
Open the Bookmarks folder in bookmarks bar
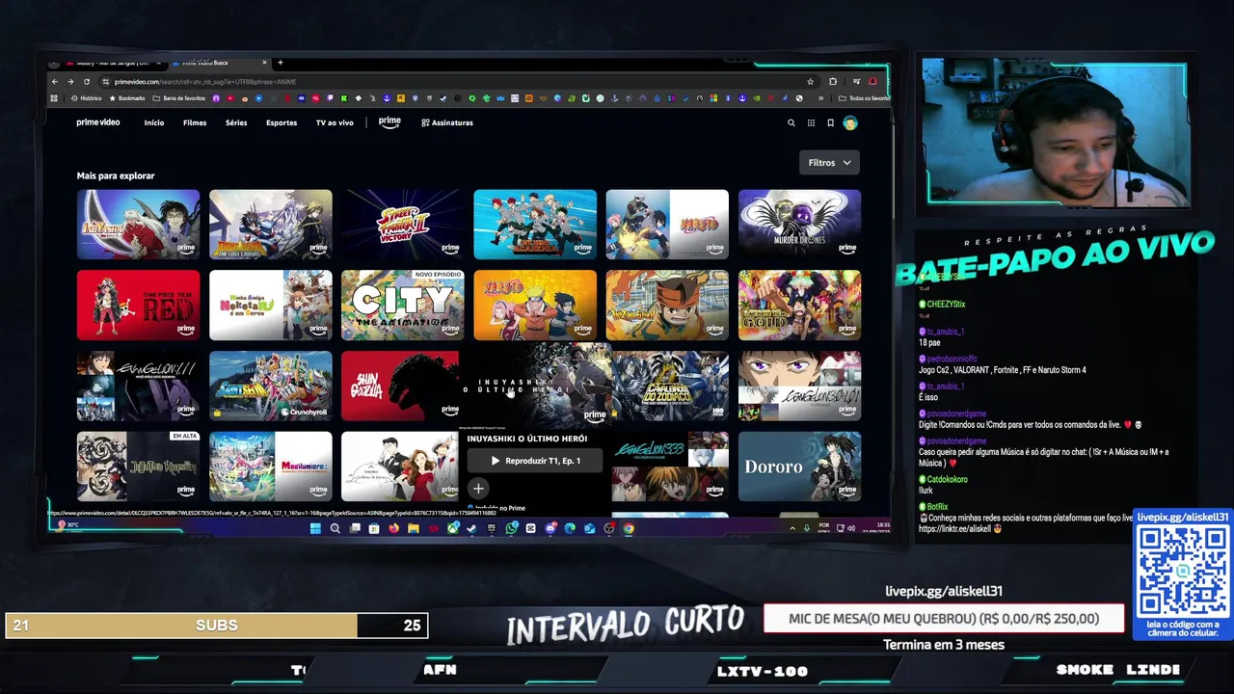coord(126,98)
